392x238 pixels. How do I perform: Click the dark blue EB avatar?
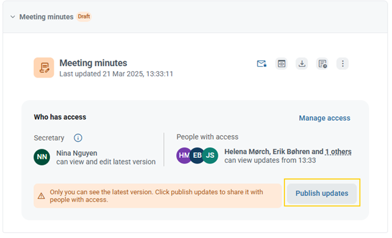197,155
